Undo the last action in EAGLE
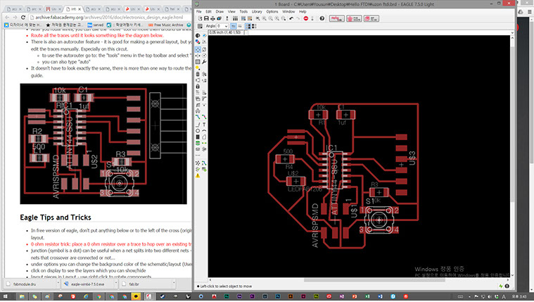 [291, 18]
